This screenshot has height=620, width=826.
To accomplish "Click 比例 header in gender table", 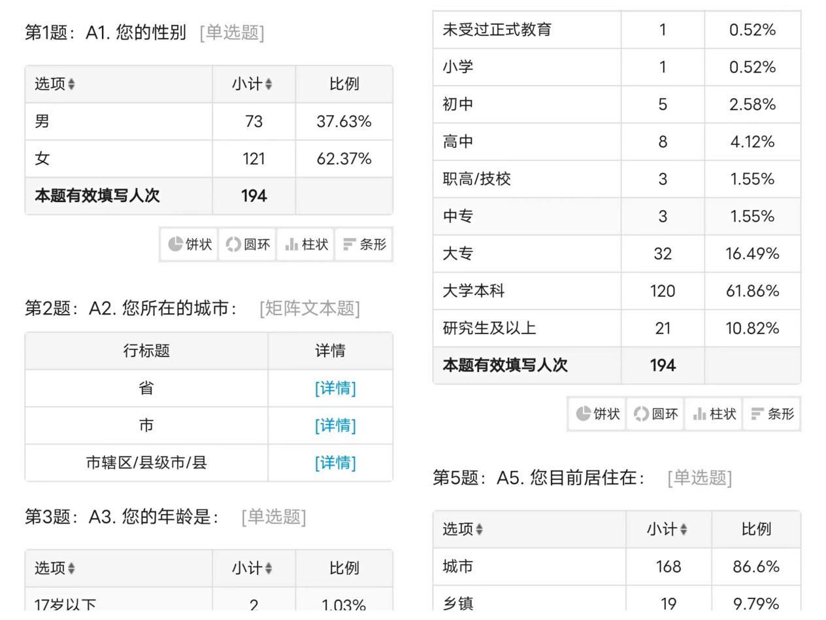I will (344, 84).
